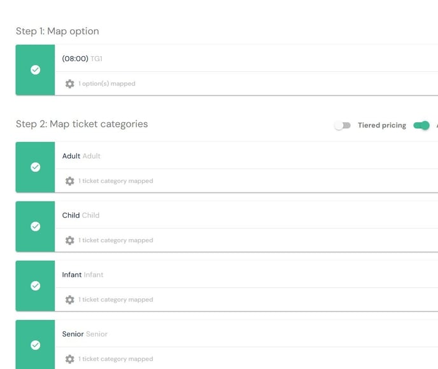Enable the Tiered pricing toggle
This screenshot has height=369, width=438.
[x=343, y=126]
